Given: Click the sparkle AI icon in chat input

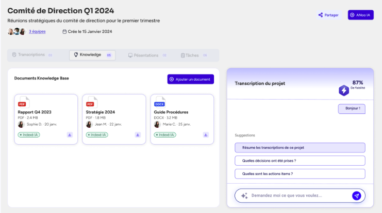Looking at the screenshot, I should pos(244,196).
